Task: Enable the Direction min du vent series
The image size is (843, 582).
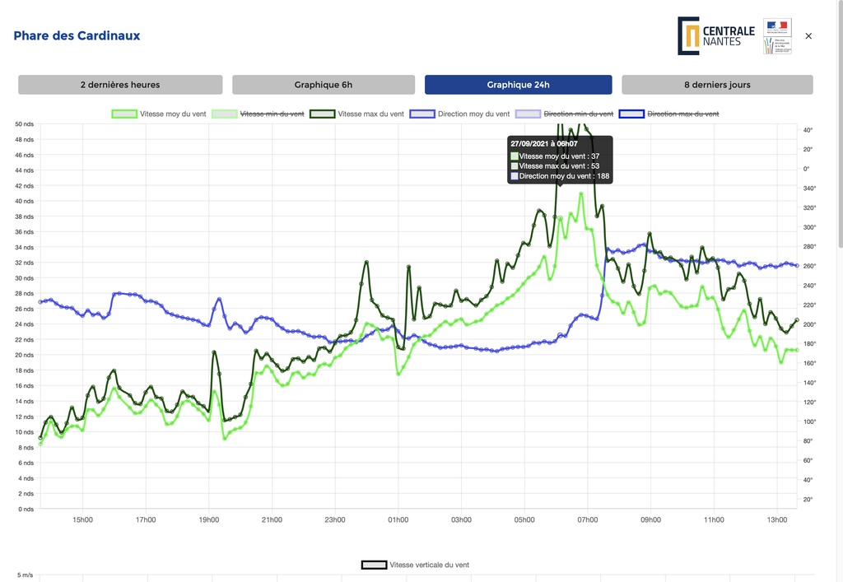Action: [579, 114]
